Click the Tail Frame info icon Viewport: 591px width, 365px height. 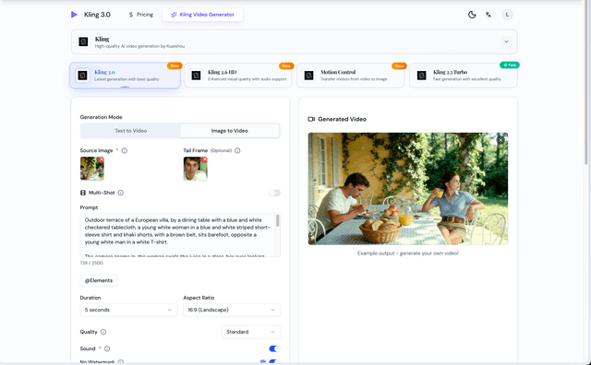[237, 150]
